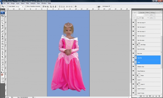Open the Normal blend mode dropdown

point(138,15)
